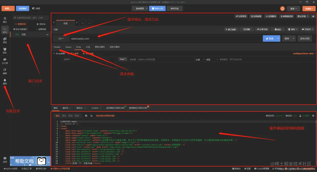The height and width of the screenshot is (172, 317).
Task: Click the blue 发送 send button
Action: [x=269, y=38]
